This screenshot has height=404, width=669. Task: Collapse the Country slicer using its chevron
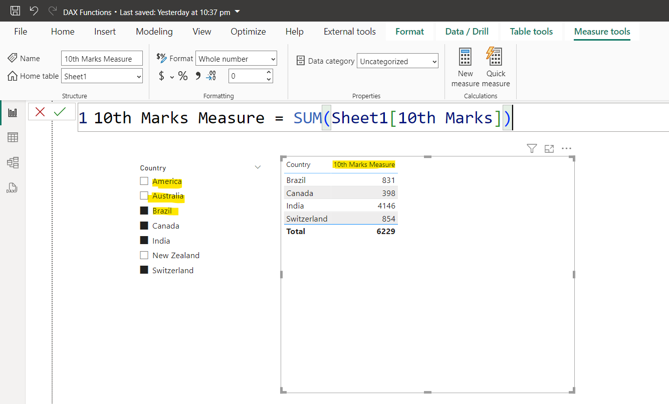click(258, 167)
